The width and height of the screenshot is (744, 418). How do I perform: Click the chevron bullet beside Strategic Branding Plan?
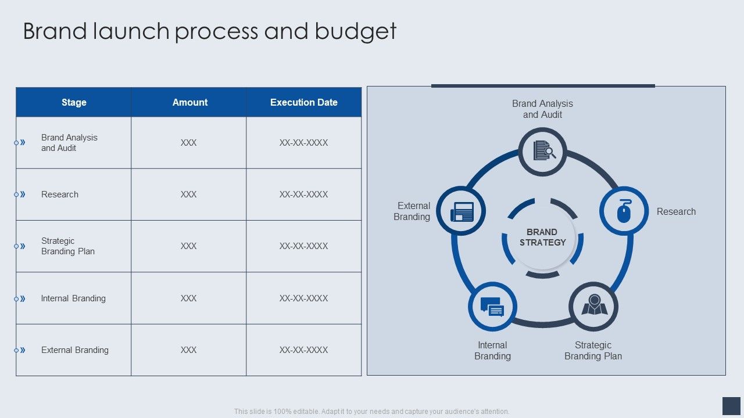coord(20,246)
